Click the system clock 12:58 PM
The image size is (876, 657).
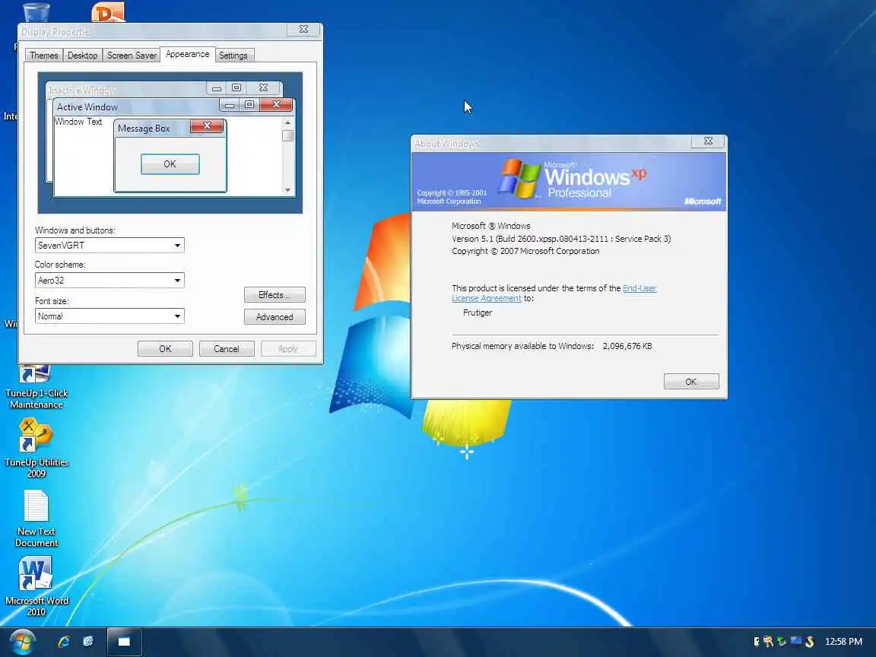tap(843, 641)
